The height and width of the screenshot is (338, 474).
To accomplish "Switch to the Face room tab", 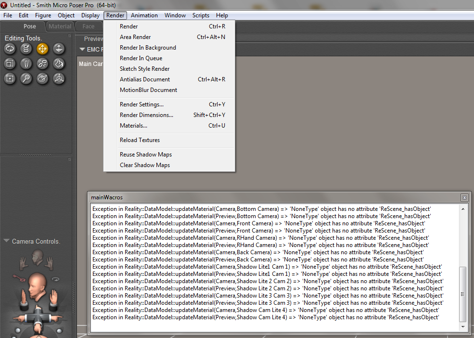I will tap(89, 26).
